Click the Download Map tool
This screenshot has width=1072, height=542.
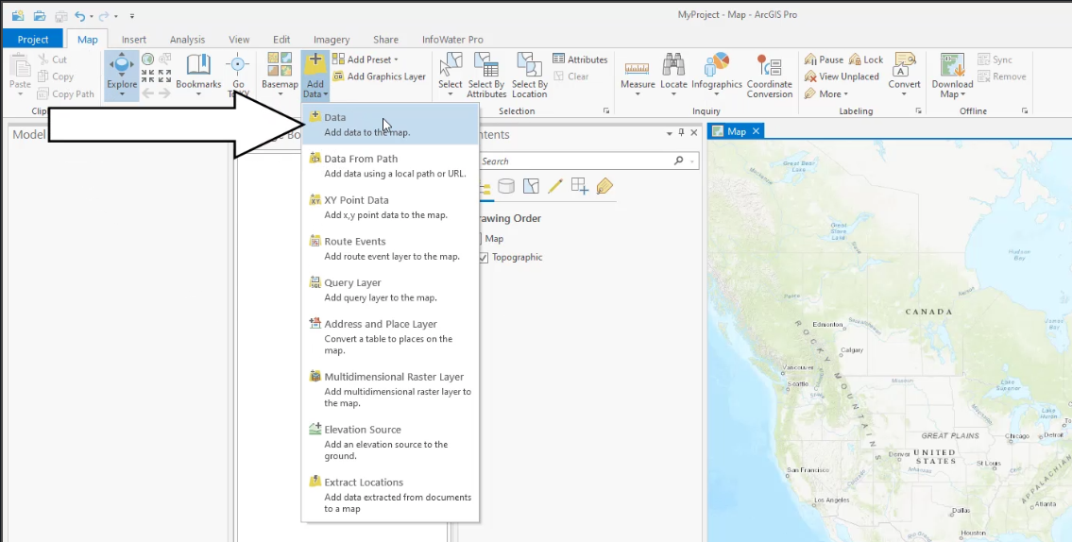[x=952, y=75]
